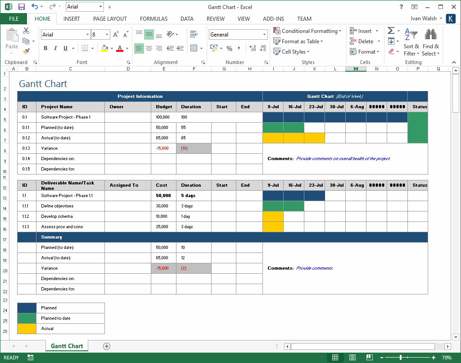Open the Format Painter tool
The width and height of the screenshot is (461, 363).
[x=25, y=52]
